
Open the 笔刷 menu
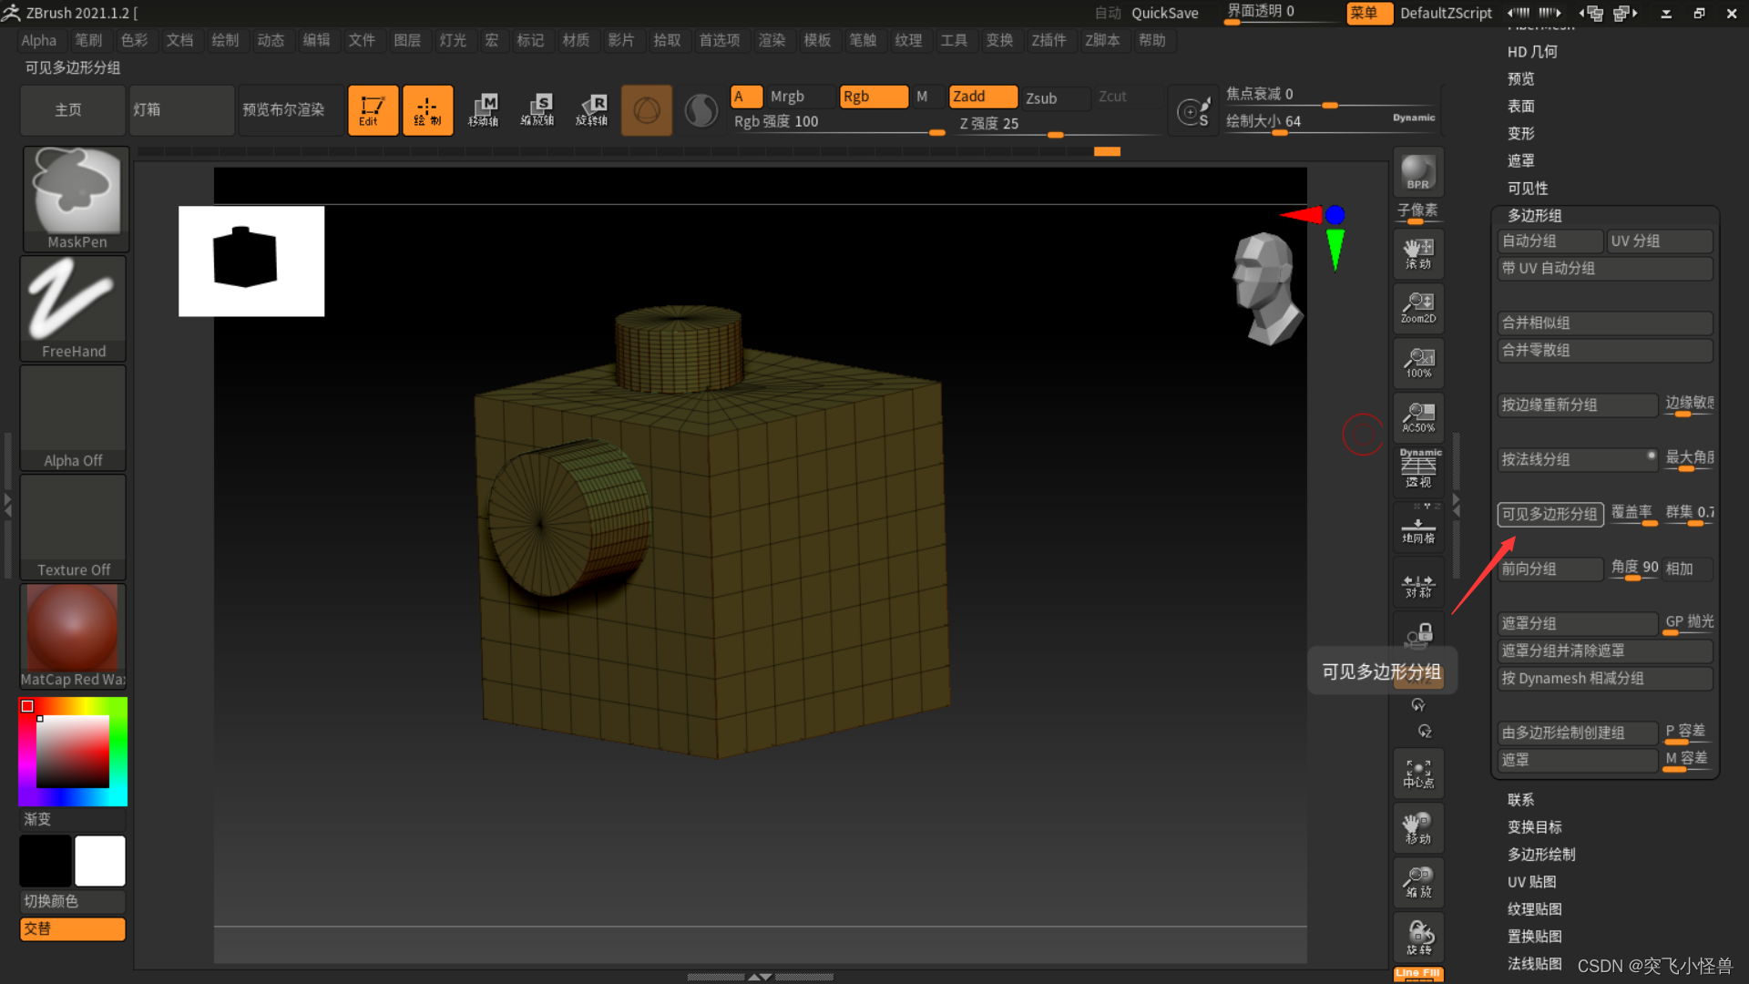point(88,40)
